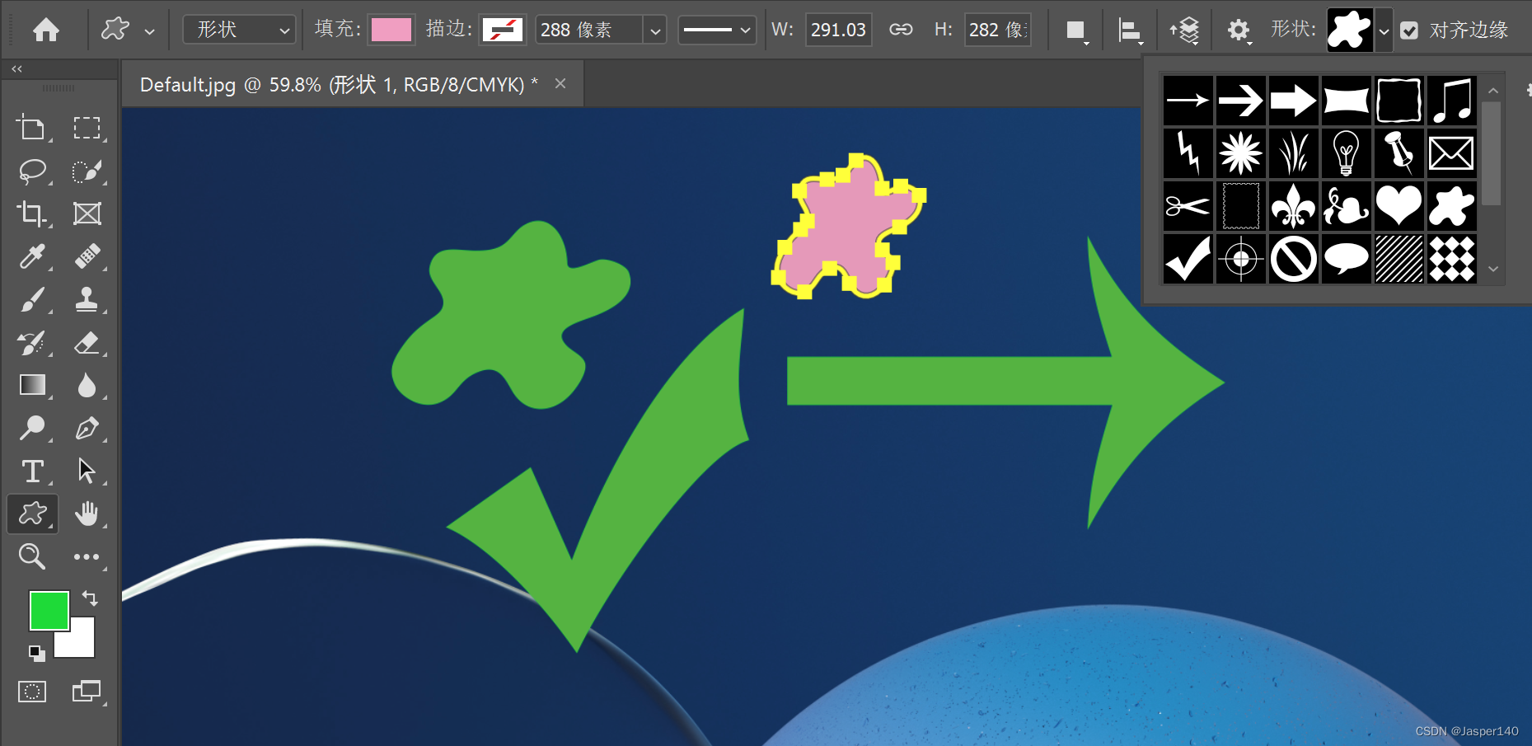Choose the speech bubble shape
Screen dimensions: 1532x746
[1346, 259]
